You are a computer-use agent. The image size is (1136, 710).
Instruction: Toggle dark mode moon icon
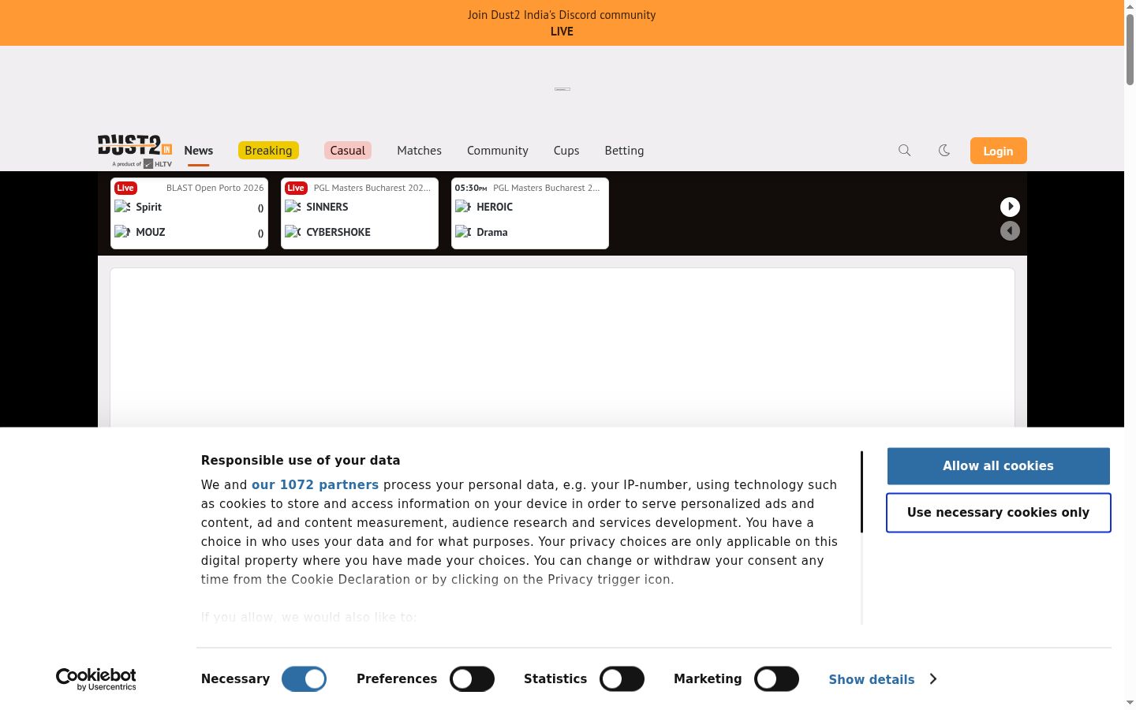944,150
